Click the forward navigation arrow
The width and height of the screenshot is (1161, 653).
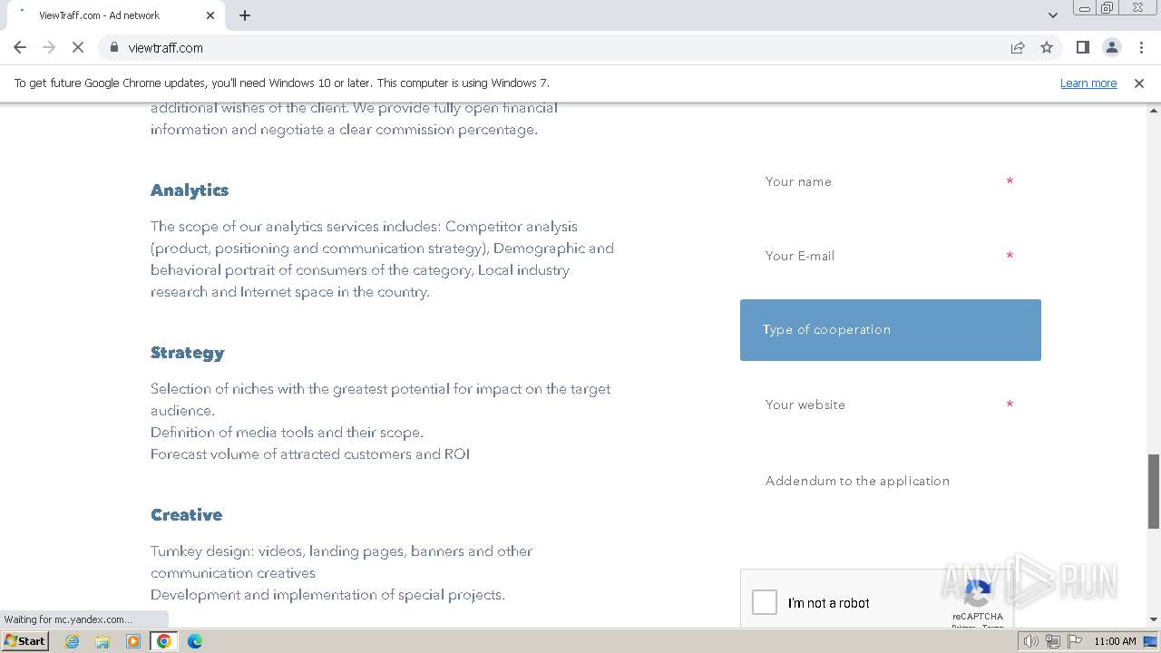click(49, 47)
